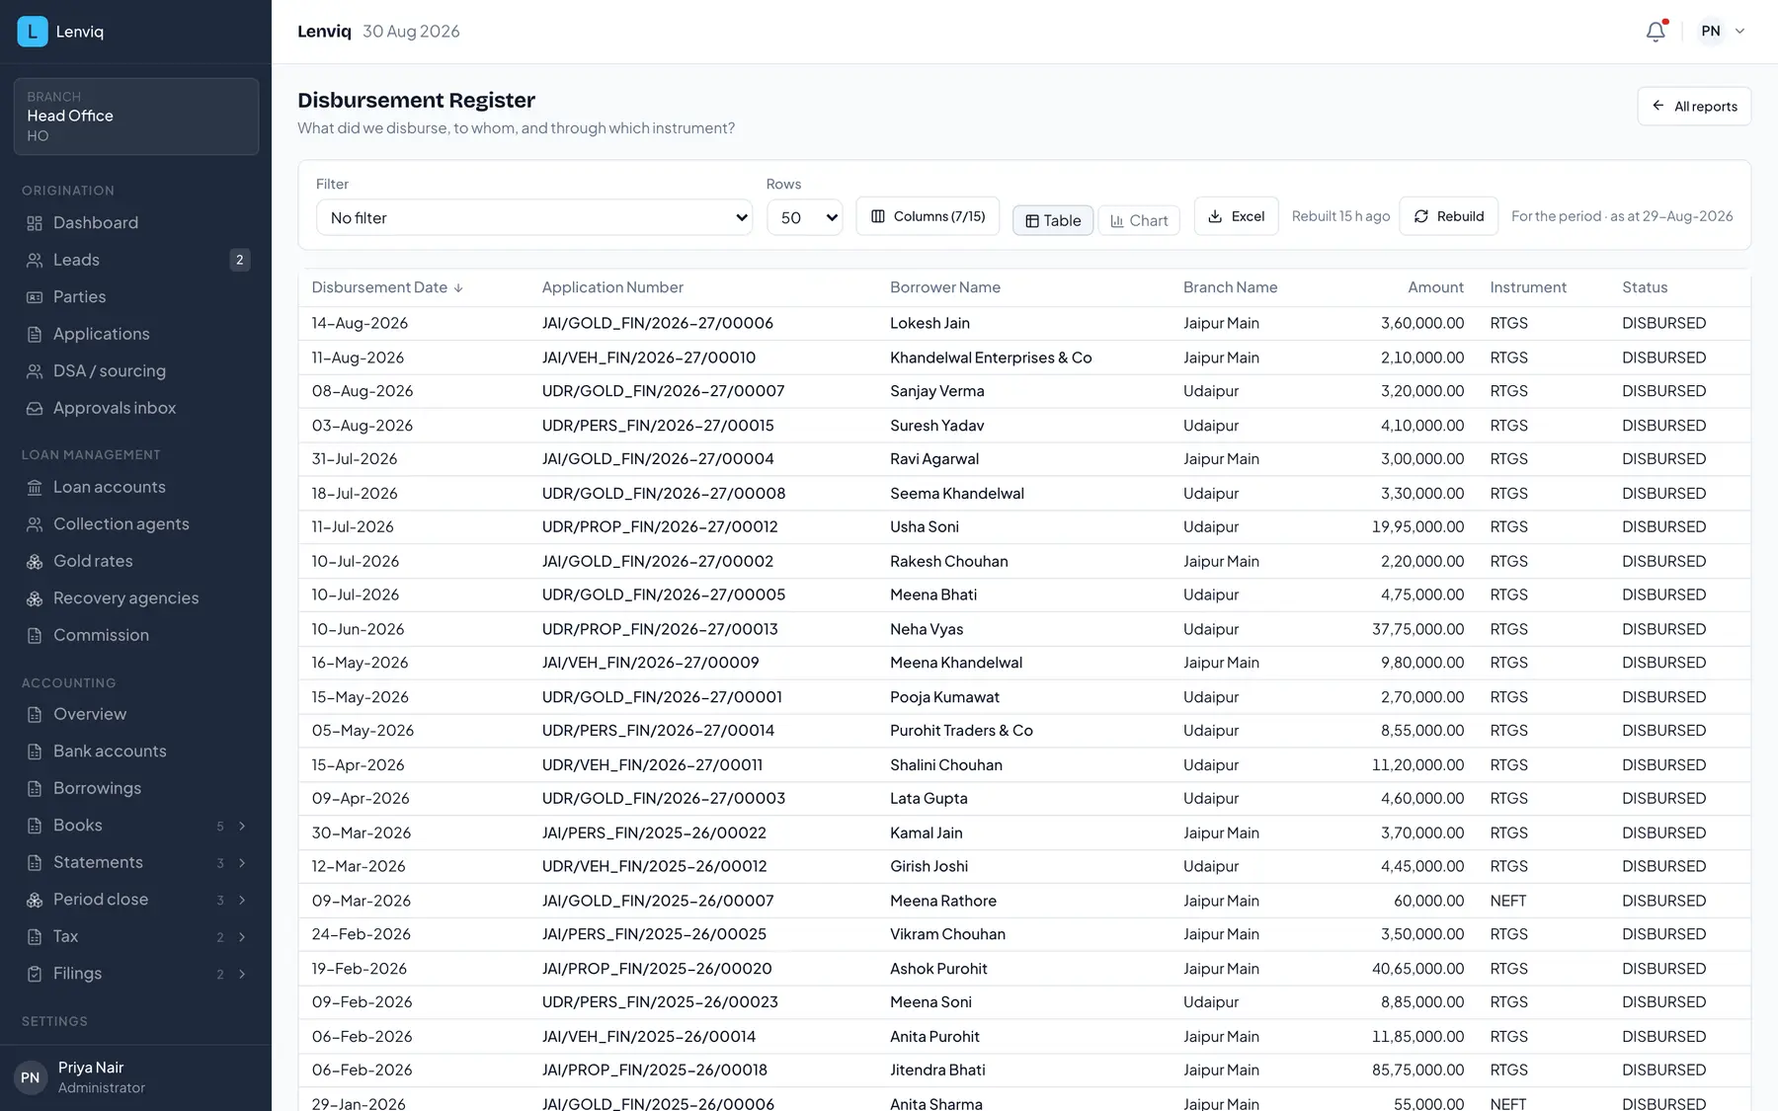The height and width of the screenshot is (1111, 1778).
Task: Click the Dashboard icon in the sidebar
Action: click(35, 223)
